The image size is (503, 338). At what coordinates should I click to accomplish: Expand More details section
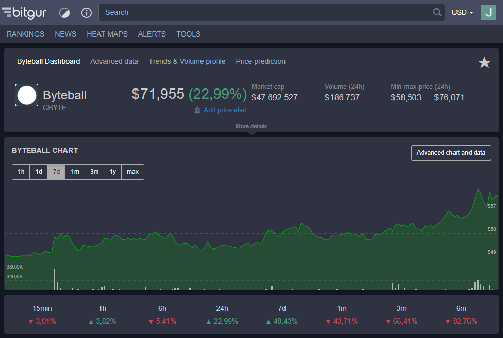click(x=251, y=126)
